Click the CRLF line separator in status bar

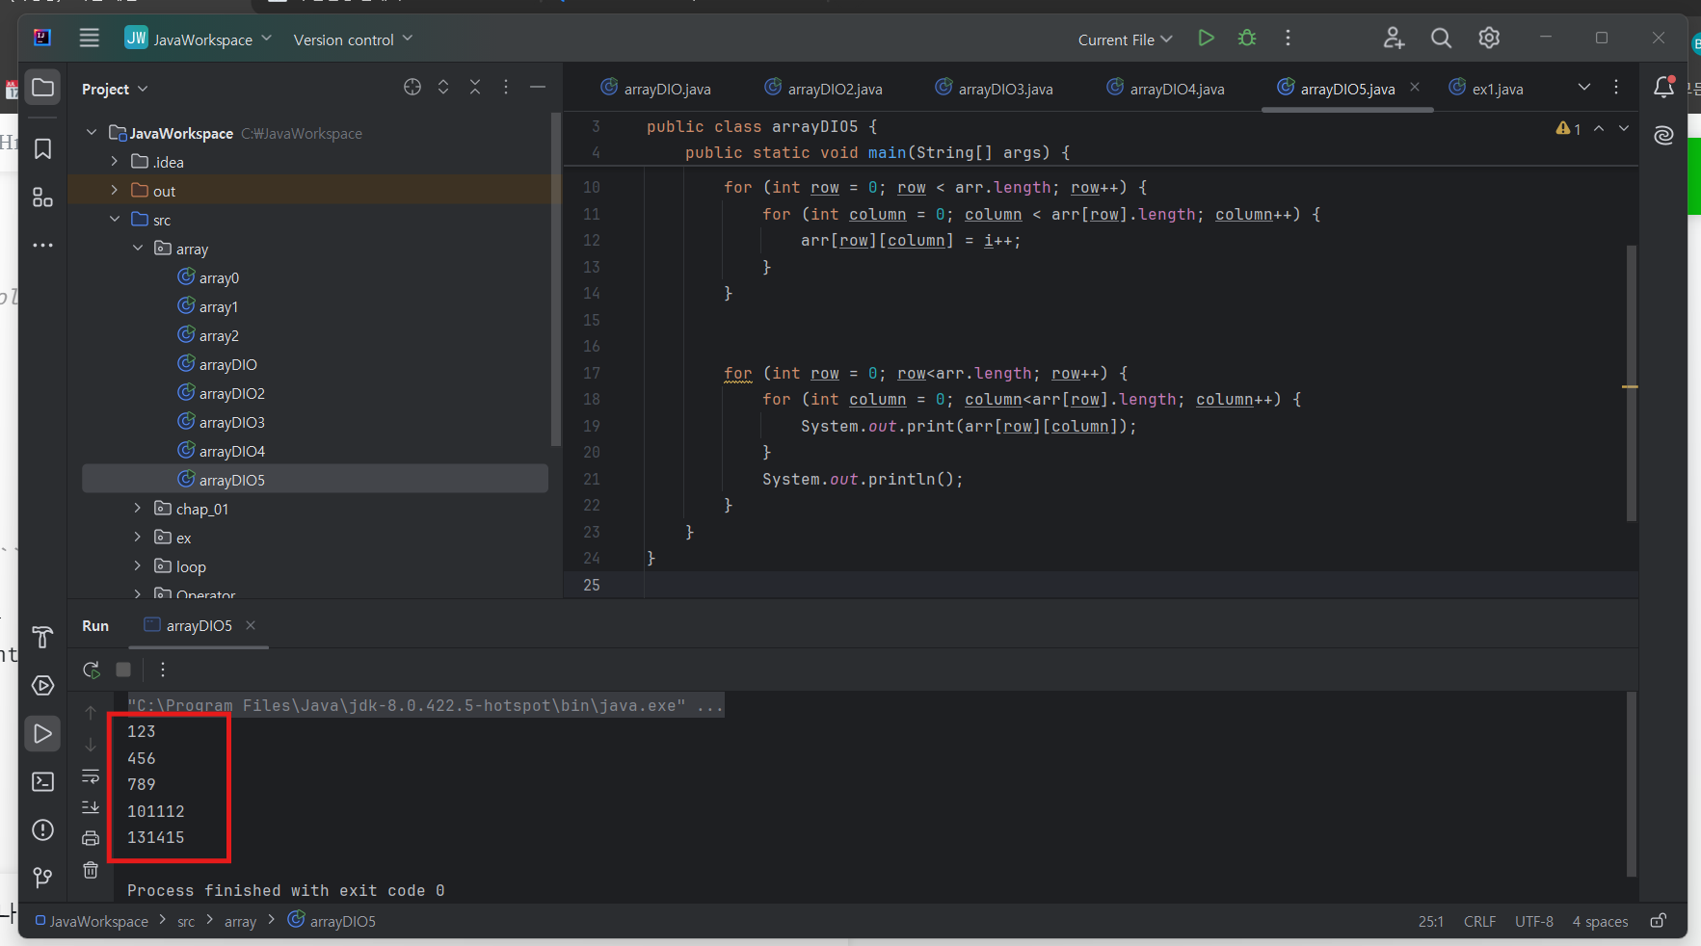(1479, 922)
